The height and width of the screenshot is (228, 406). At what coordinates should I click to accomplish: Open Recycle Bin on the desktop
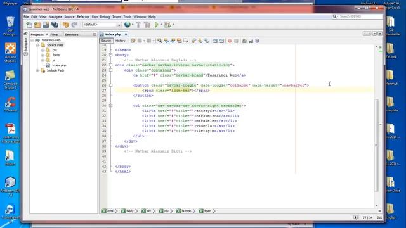tap(10, 26)
